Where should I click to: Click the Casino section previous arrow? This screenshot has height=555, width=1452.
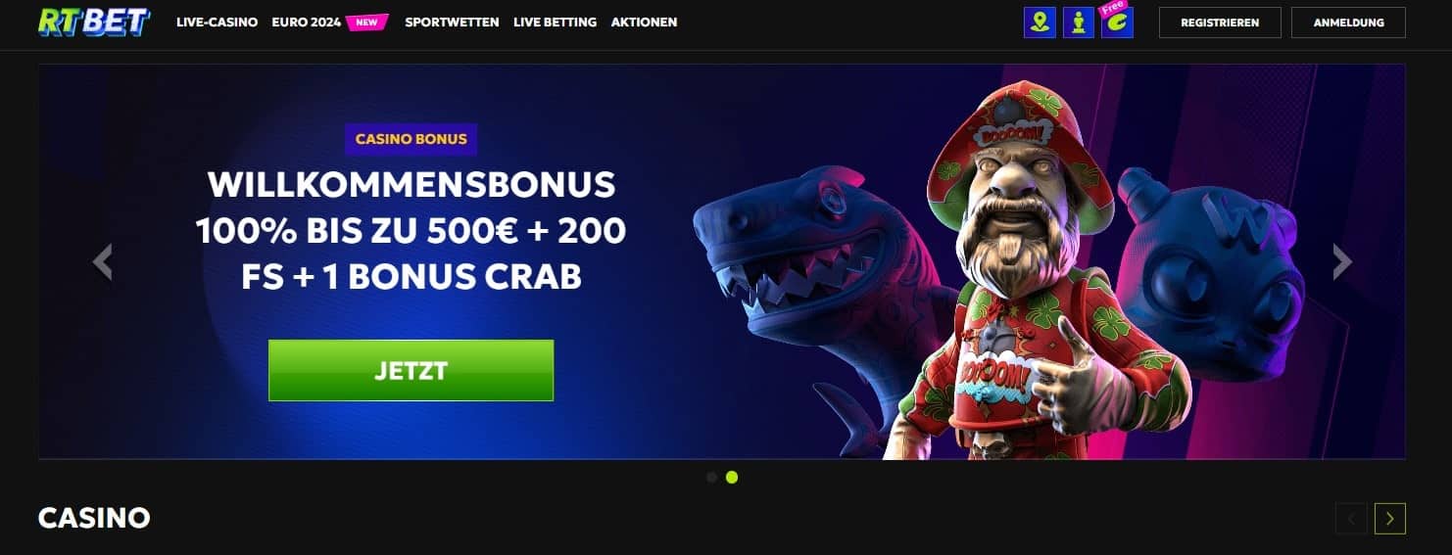(x=1351, y=519)
